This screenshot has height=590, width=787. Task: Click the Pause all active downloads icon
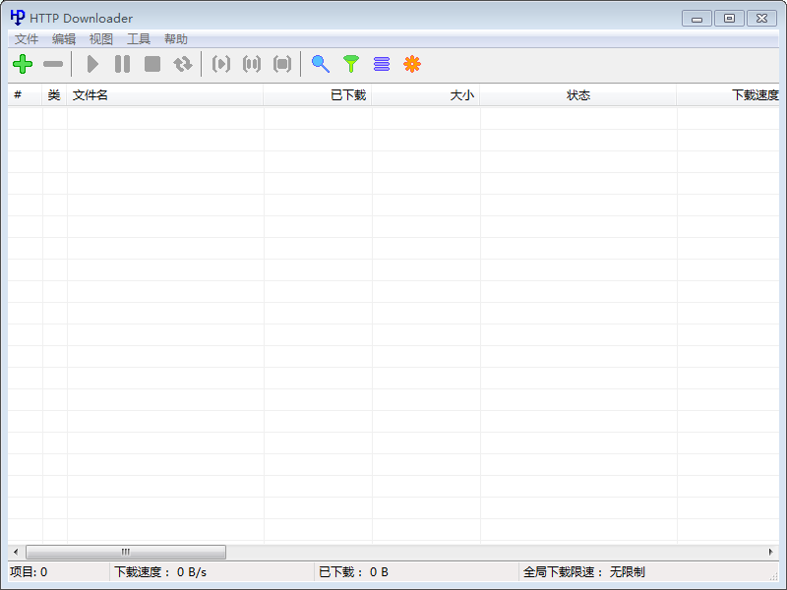click(252, 64)
